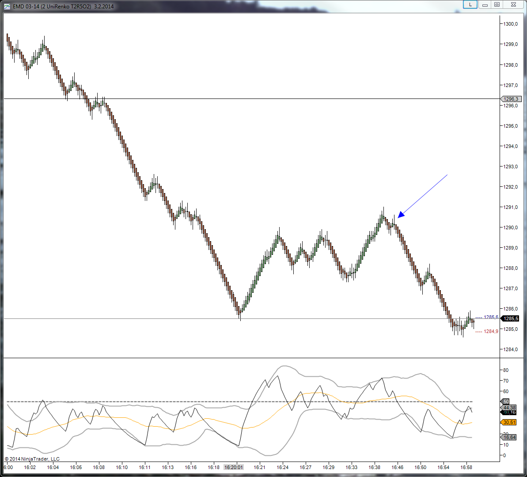Viewport: 527px width, 477px height.
Task: Click the 16:02 time axis label
Action: pos(30,467)
